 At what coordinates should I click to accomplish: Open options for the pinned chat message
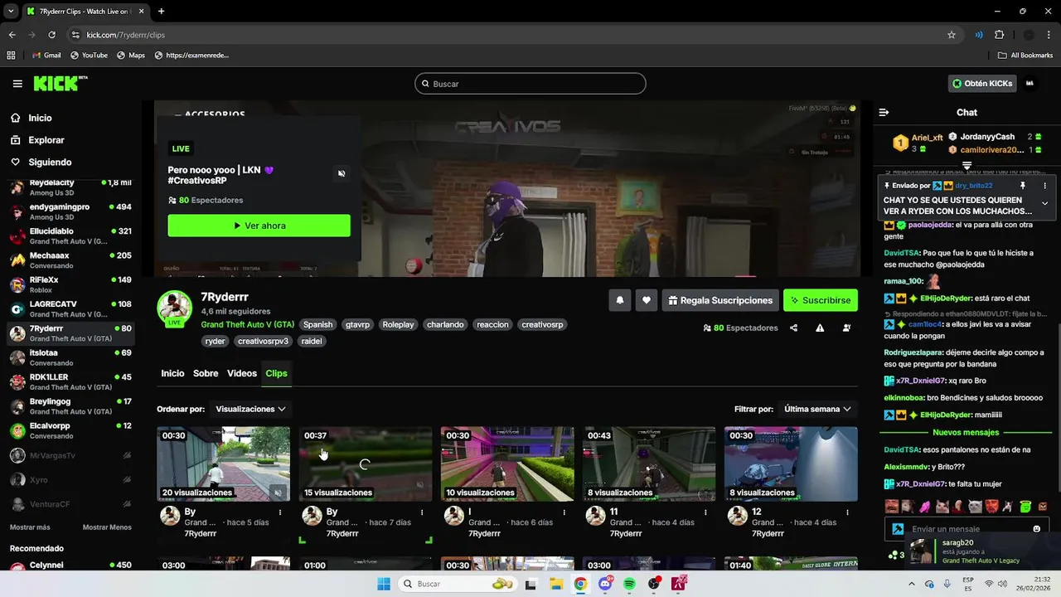click(1044, 186)
